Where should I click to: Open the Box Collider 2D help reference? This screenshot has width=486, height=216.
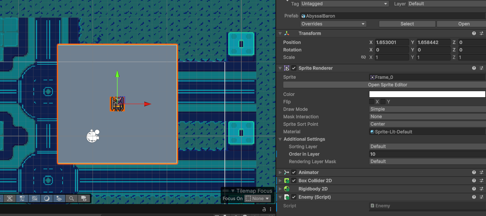coord(474,180)
